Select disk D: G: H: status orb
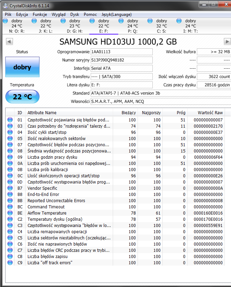Image resolution: width=231 pixels, height=287 pixels. click(63, 21)
